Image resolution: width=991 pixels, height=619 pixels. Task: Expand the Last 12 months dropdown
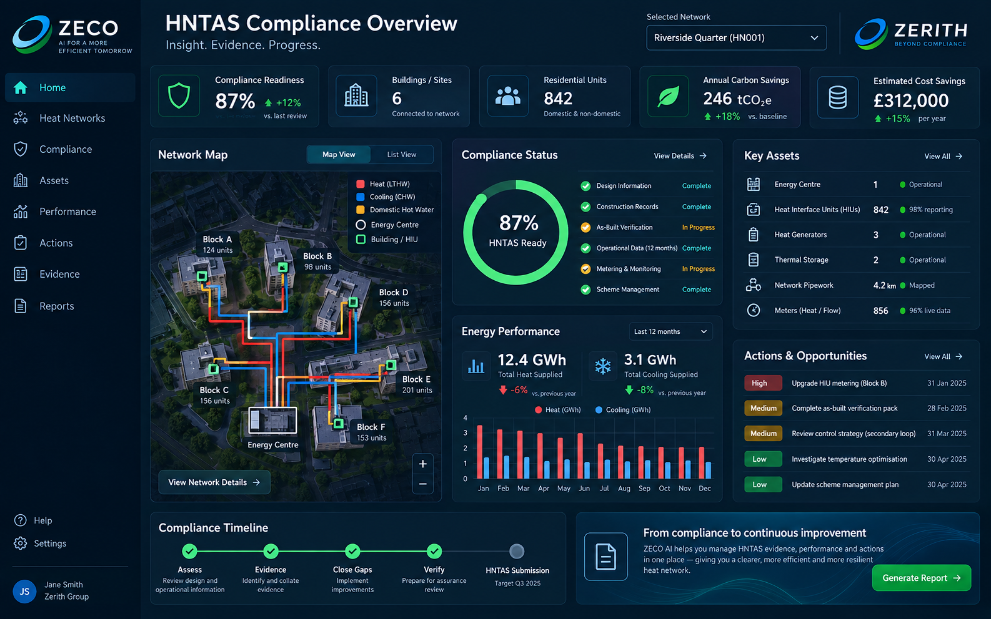point(670,331)
